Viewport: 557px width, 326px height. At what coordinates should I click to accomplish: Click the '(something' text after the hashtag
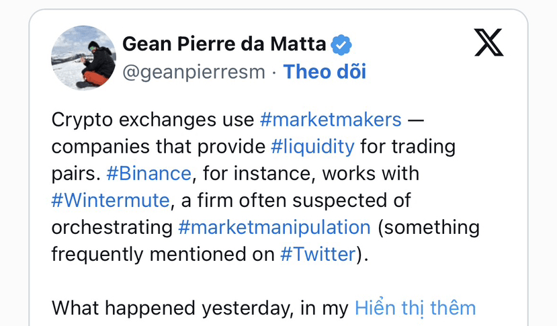coord(428,227)
